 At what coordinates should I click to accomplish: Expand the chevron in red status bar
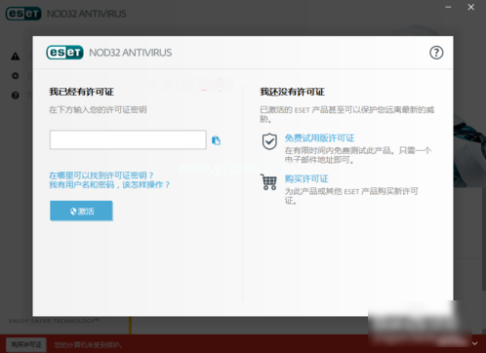[x=474, y=343]
